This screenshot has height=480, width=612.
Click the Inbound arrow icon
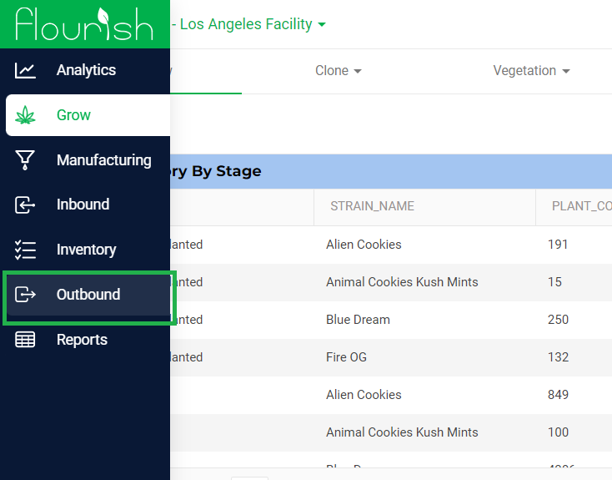25,205
